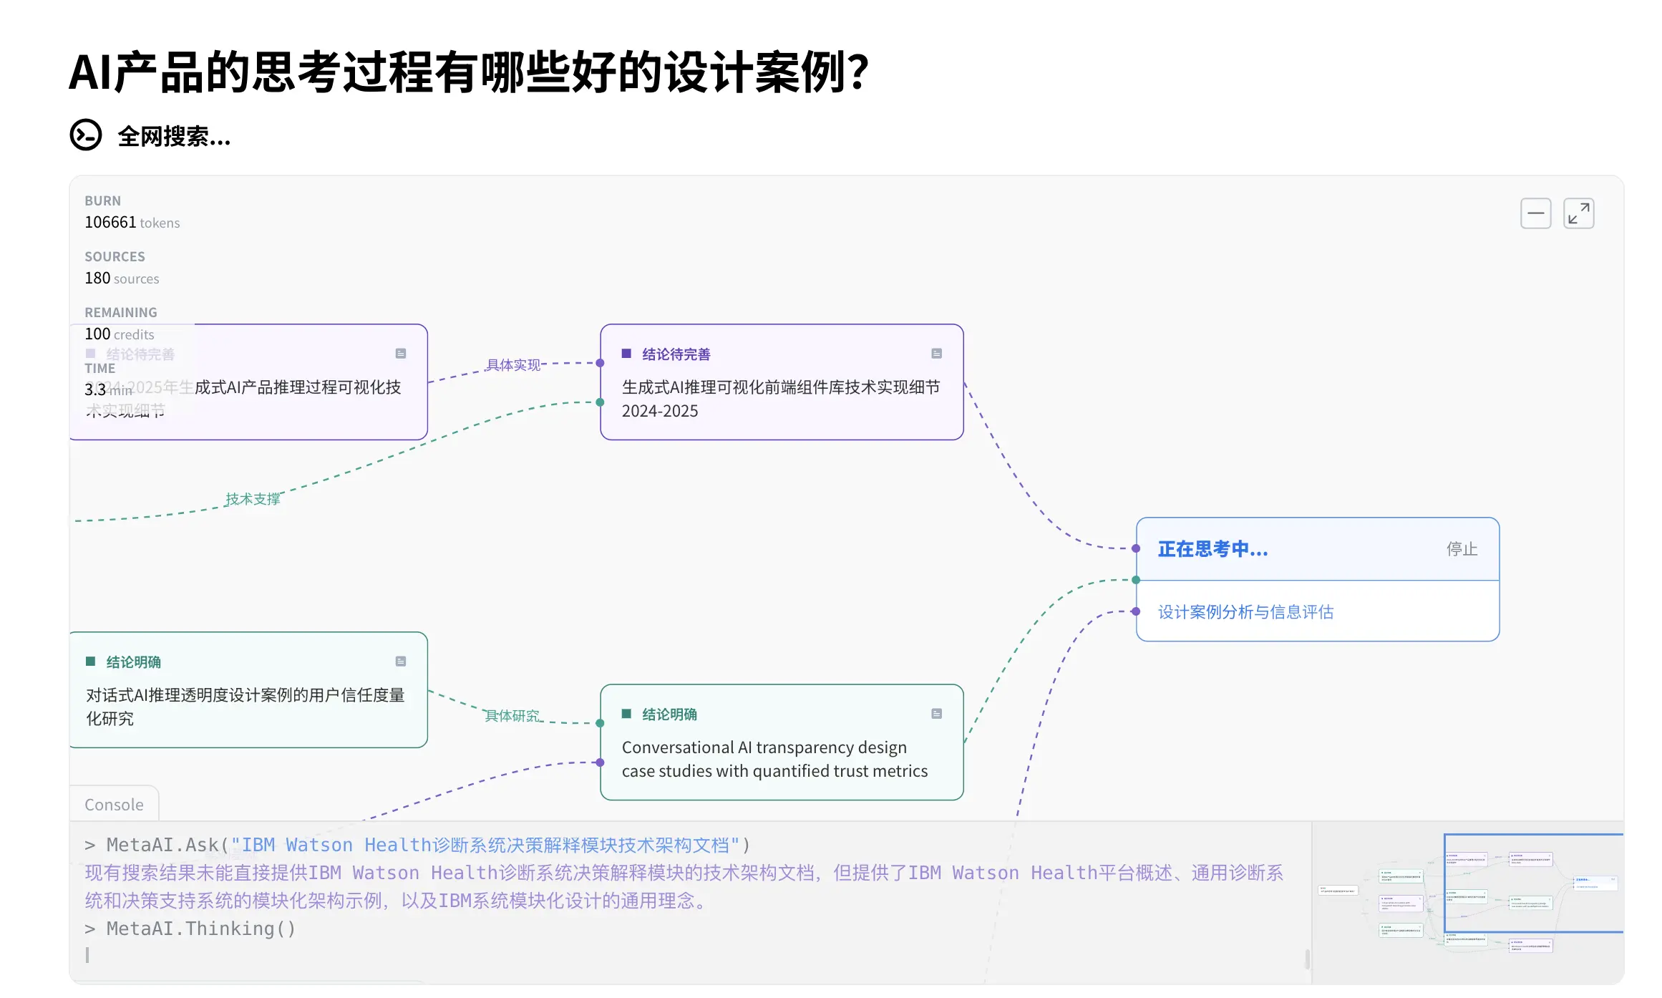Select the 技术支撑 edge label
Image resolution: width=1662 pixels, height=998 pixels.
253,499
